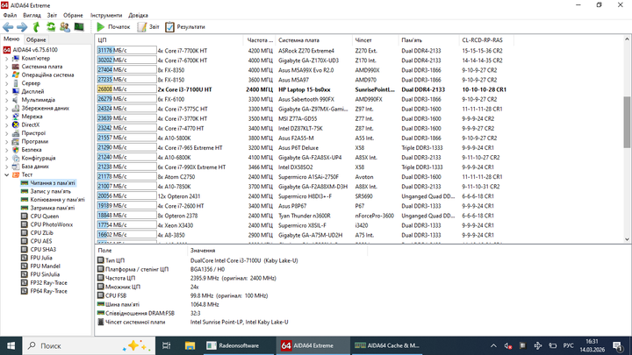Open the Файл menu
Viewport: 632px width, 355px height.
tap(10, 15)
